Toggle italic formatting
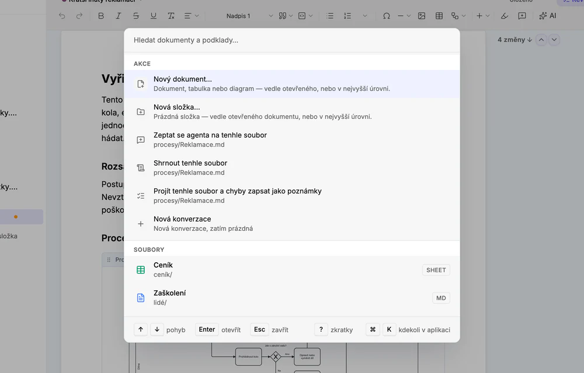The width and height of the screenshot is (584, 373). click(119, 16)
